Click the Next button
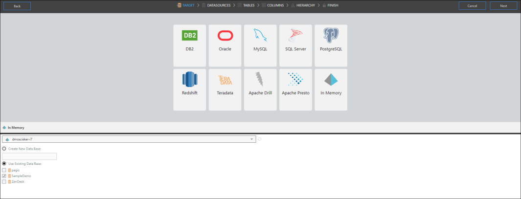Screen dimensions: 521x199 click(x=503, y=6)
